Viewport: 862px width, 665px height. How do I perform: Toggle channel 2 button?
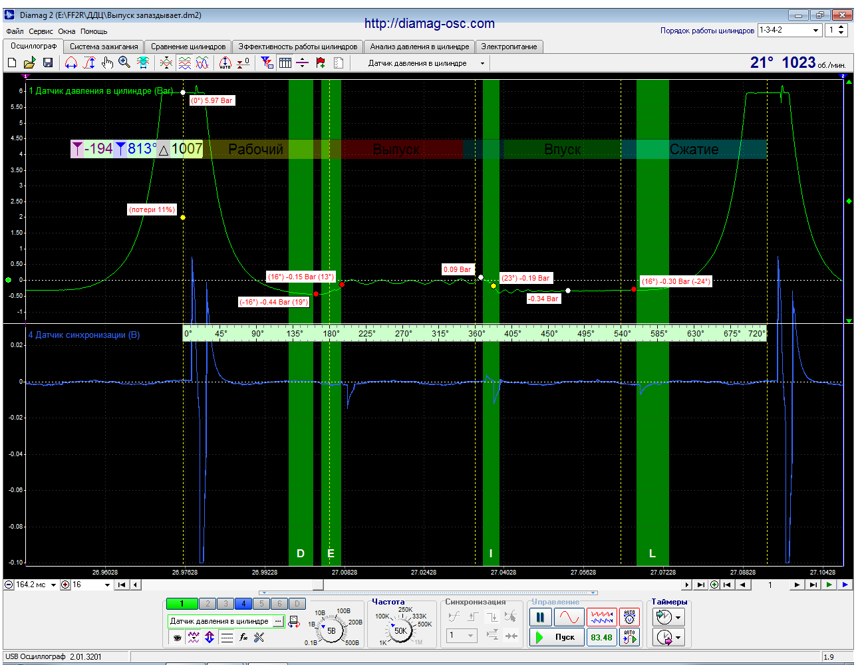point(208,604)
